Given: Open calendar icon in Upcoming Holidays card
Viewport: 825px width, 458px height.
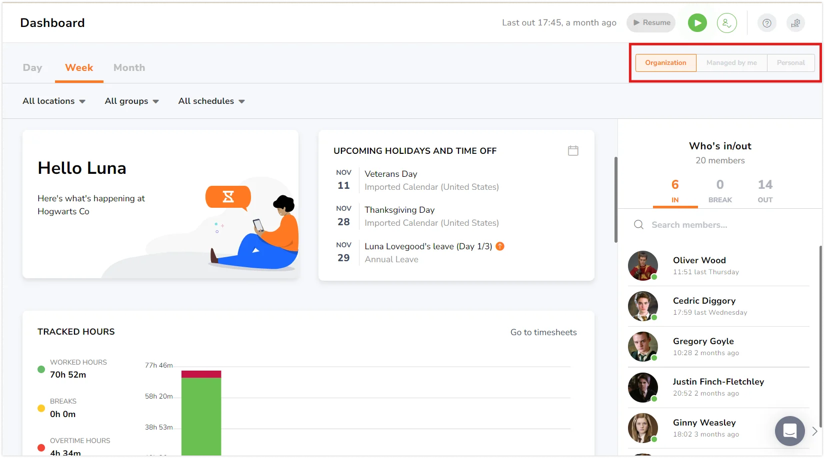Looking at the screenshot, I should click(573, 150).
